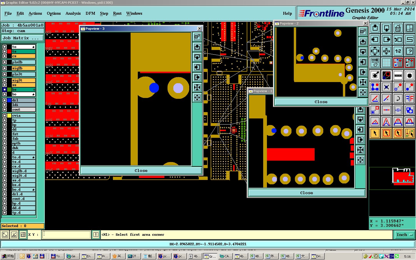Screen dimensions: 416x260
Task: Select the plain arrow pointer tool
Action: coord(375,133)
